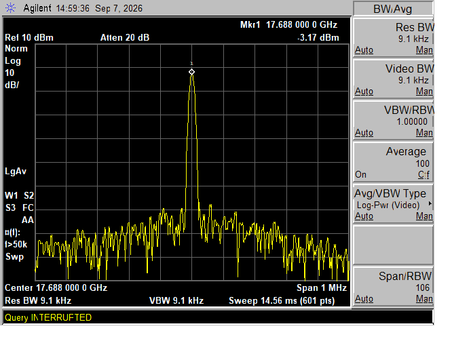Image resolution: width=452 pixels, height=339 pixels.
Task: Select the VBW/RBW ratio softkey
Action: pyautogui.click(x=393, y=121)
